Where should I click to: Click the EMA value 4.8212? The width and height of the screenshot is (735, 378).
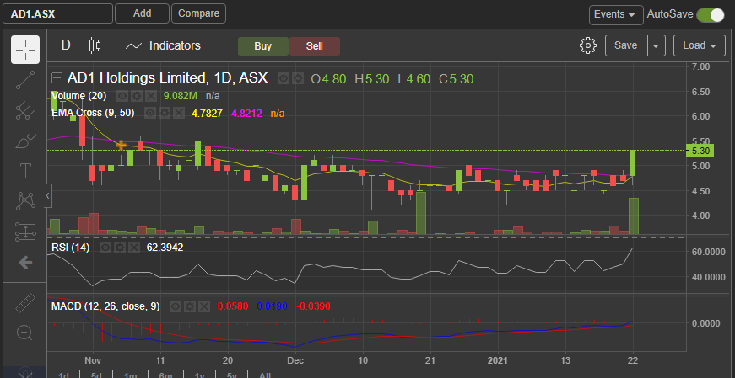246,113
